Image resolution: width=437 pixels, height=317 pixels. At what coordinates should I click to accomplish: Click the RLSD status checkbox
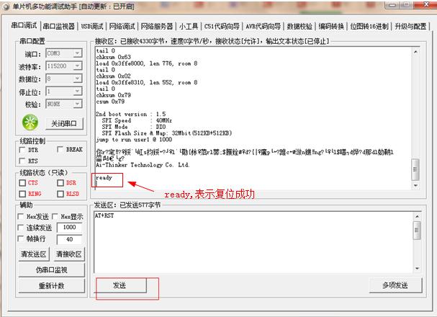click(x=60, y=194)
